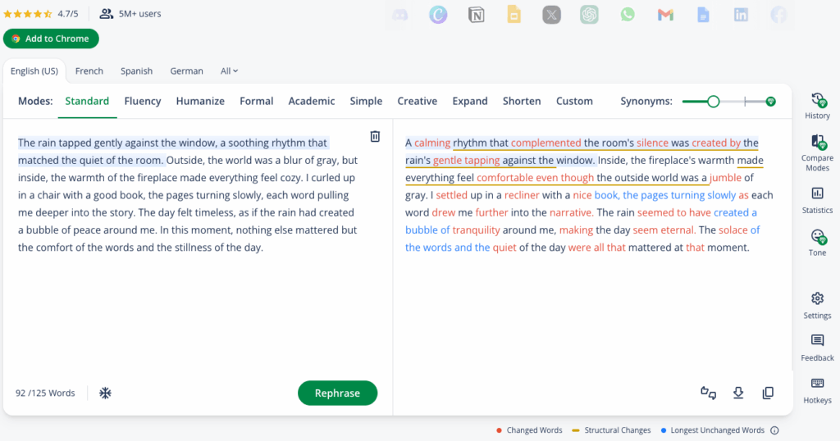Screen dimensions: 840x441
Task: Switch language to Spanish
Action: [x=137, y=70]
